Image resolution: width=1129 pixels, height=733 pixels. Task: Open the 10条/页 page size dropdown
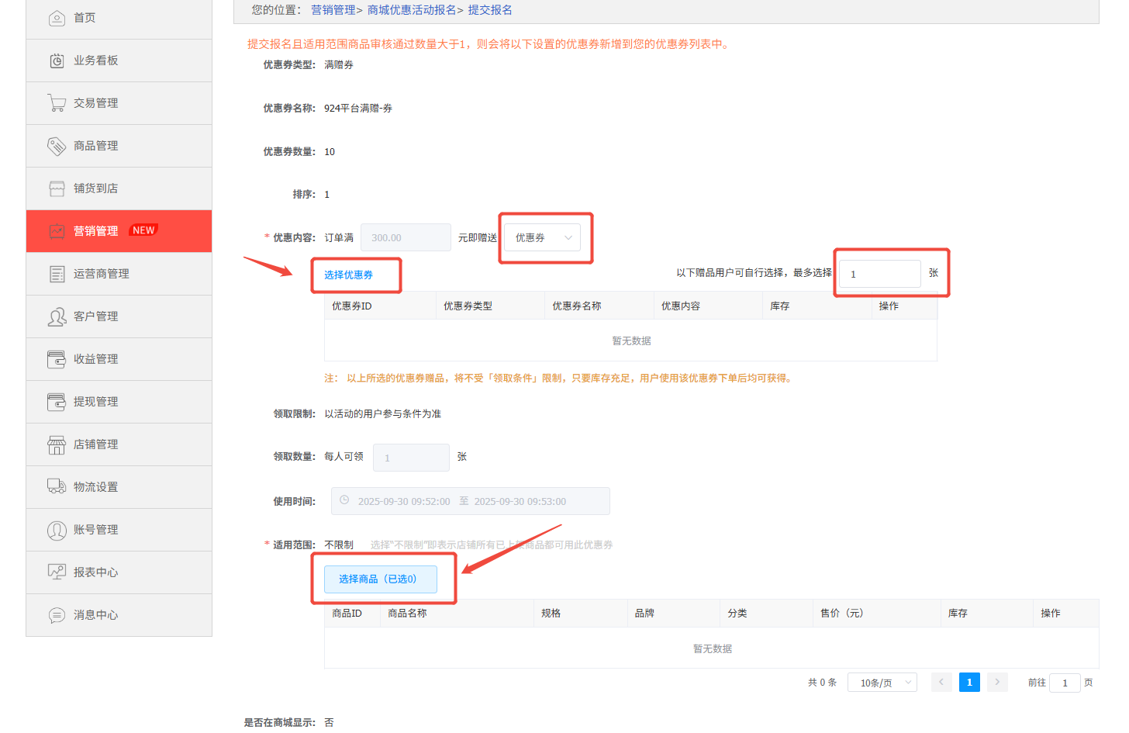click(882, 682)
